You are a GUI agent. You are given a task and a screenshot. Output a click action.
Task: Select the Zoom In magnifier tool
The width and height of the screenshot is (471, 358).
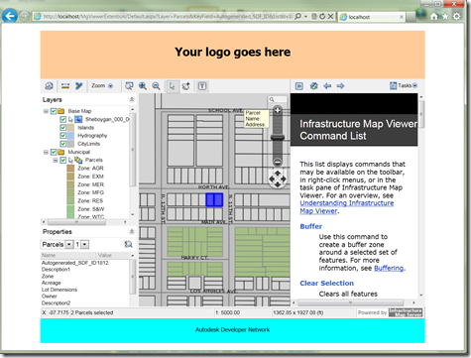[x=143, y=86]
